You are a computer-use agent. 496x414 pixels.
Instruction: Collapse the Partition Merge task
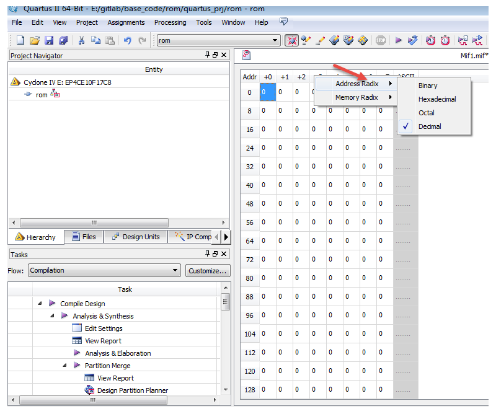click(64, 365)
